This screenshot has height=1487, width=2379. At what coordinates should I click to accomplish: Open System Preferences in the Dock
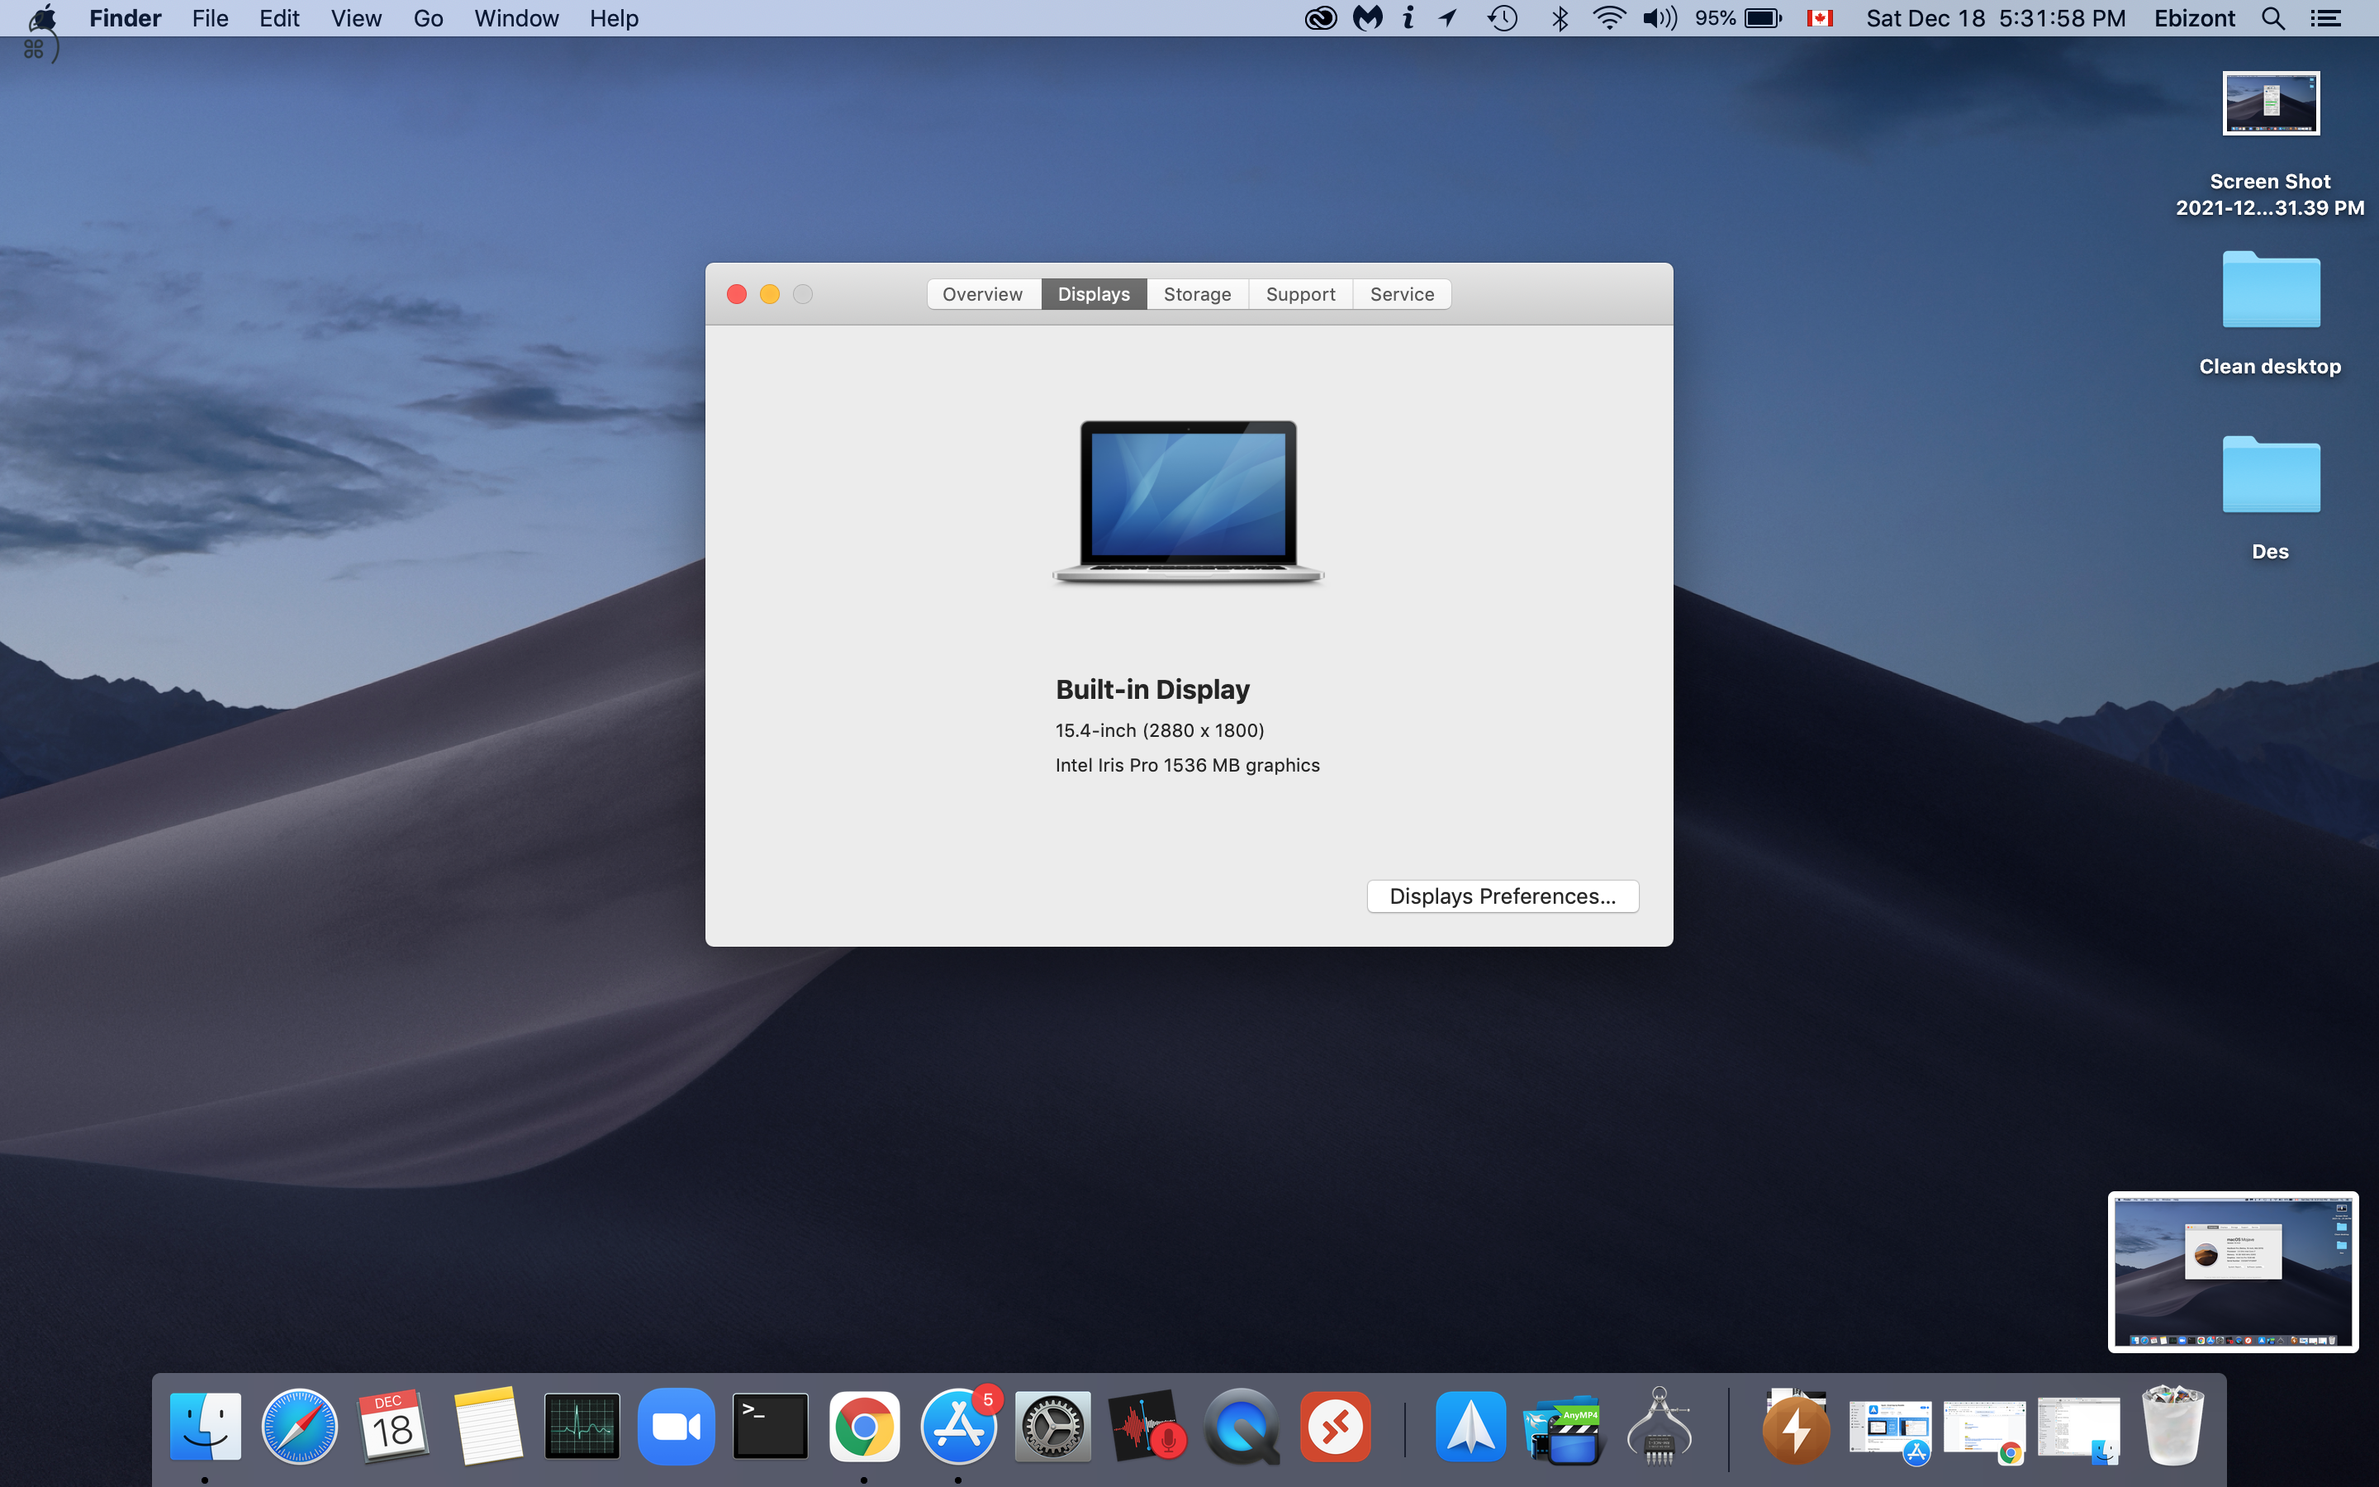click(x=1053, y=1426)
